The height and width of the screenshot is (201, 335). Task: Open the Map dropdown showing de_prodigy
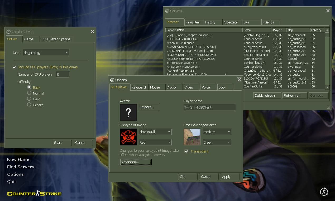pyautogui.click(x=46, y=53)
